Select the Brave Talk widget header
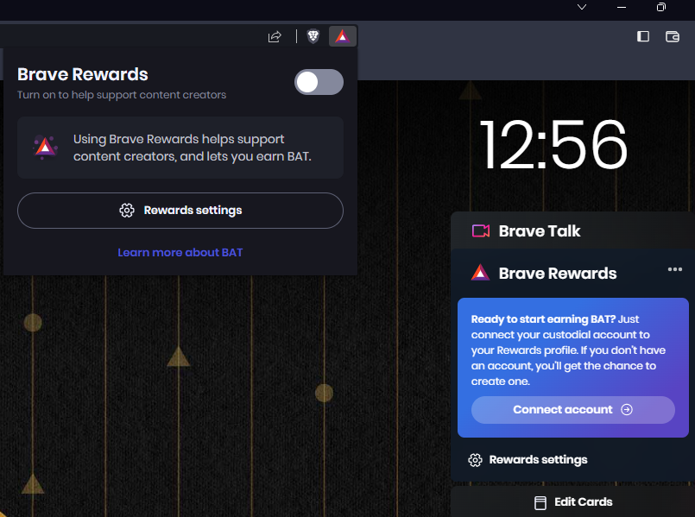The image size is (695, 517). coord(539,230)
